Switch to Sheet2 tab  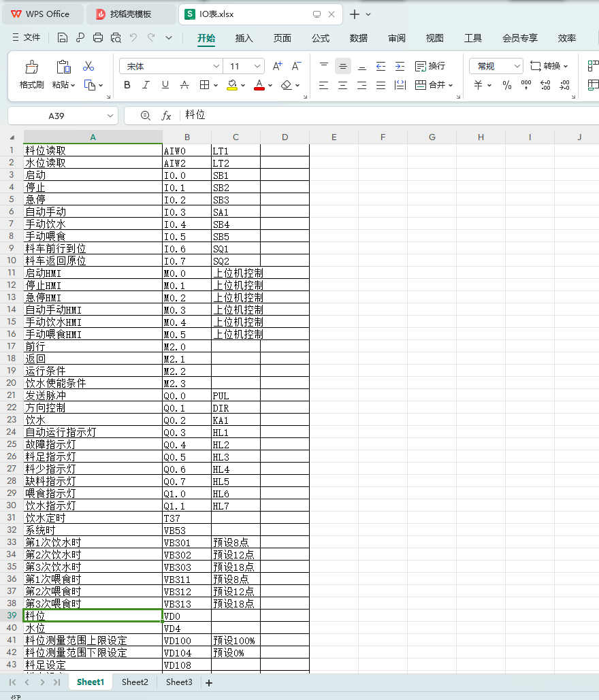pos(135,682)
